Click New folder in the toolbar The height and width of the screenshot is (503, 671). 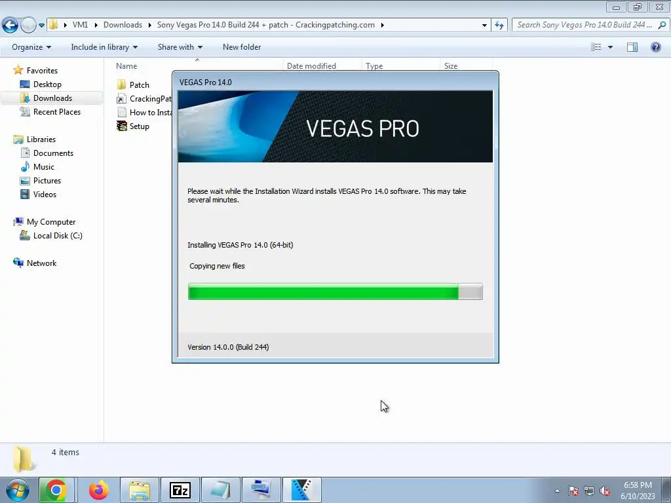point(242,47)
